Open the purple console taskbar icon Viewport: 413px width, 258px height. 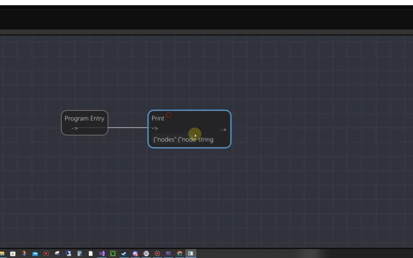click(168, 254)
